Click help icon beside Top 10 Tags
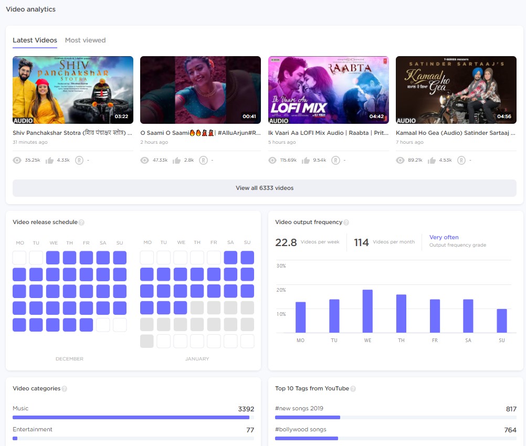 click(353, 389)
